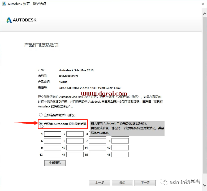Proceed with the 下一步 button
Screen dimensions: 207x191
pyautogui.click(x=145, y=183)
